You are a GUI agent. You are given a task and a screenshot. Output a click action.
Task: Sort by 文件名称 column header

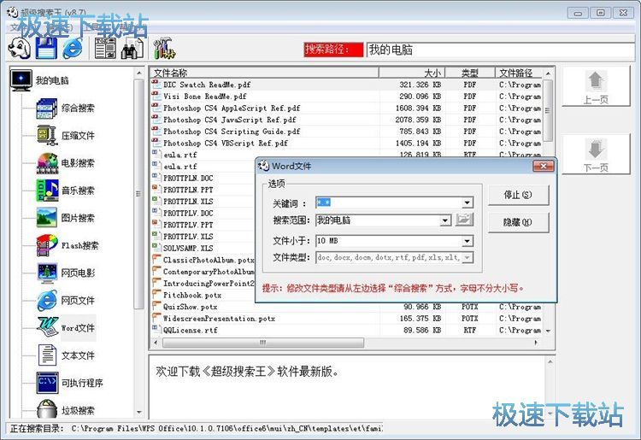264,73
